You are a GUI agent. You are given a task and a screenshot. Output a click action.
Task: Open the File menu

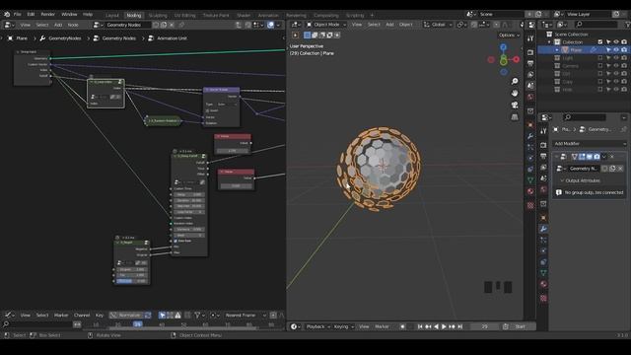click(x=18, y=15)
